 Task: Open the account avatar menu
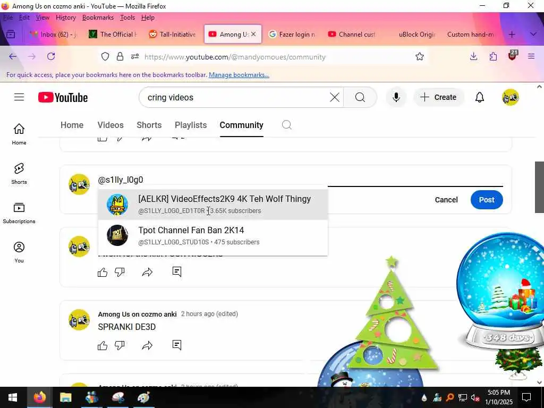pyautogui.click(x=511, y=98)
